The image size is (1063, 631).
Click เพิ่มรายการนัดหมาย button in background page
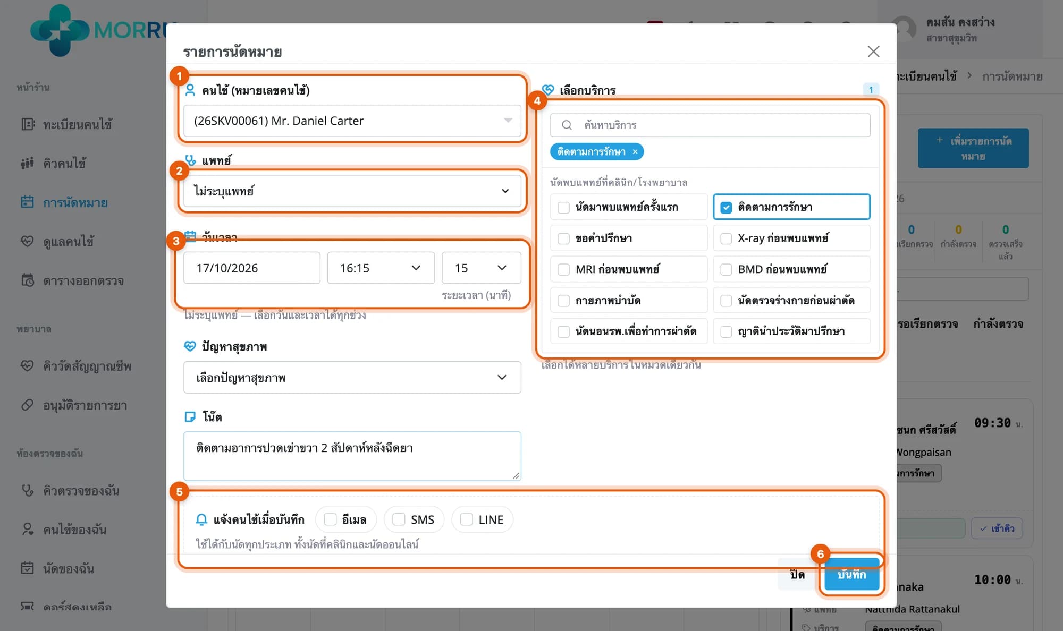973,148
